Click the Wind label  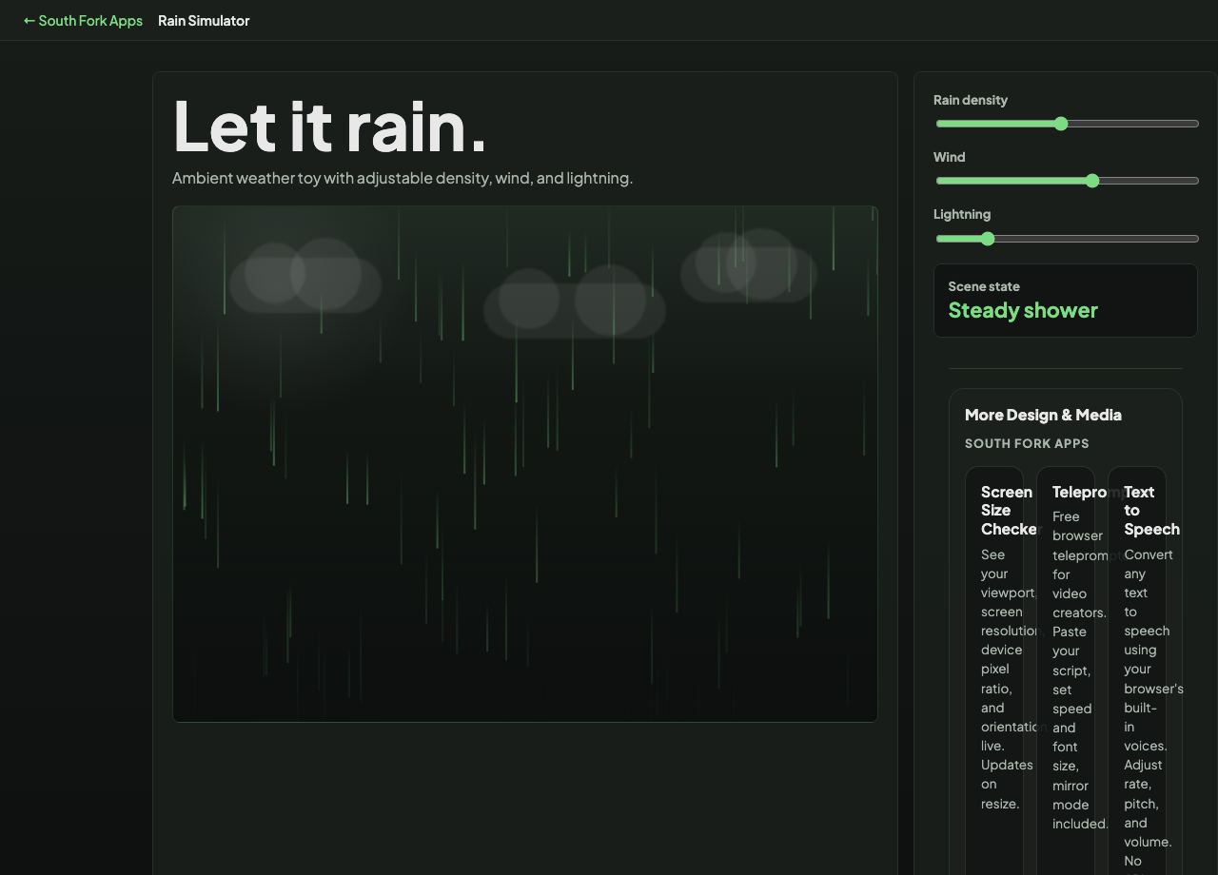tap(950, 157)
